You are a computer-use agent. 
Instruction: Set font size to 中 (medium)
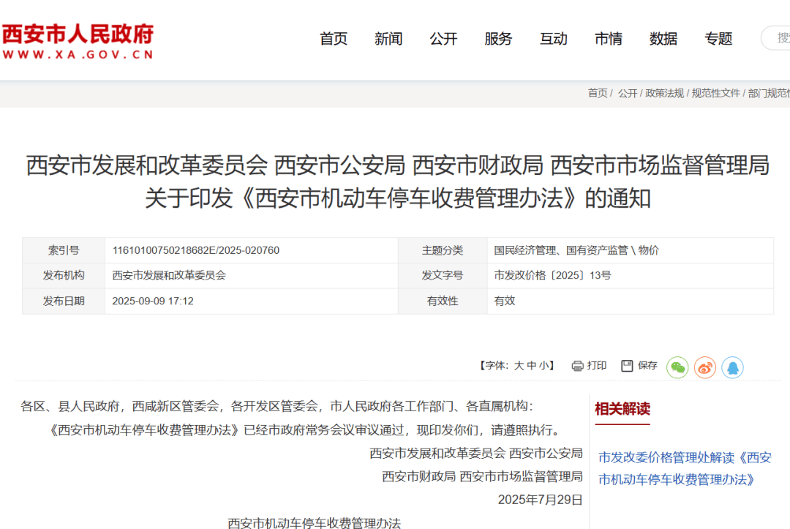tap(532, 365)
